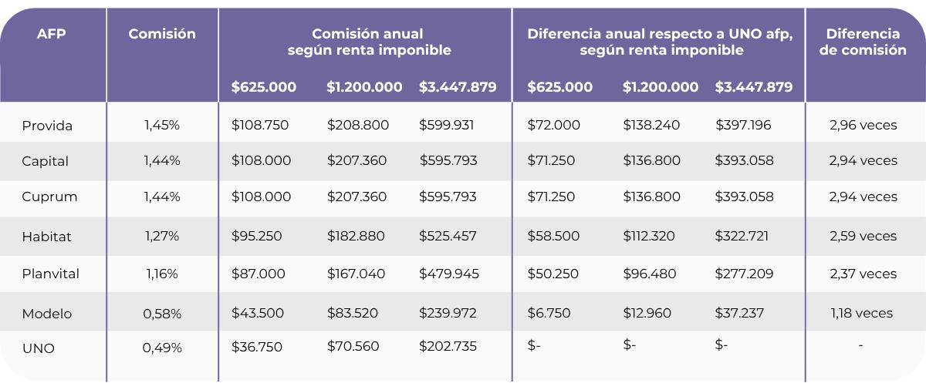The height and width of the screenshot is (390, 926).
Task: Click Provida's 1,45% commission cell
Action: click(x=162, y=125)
